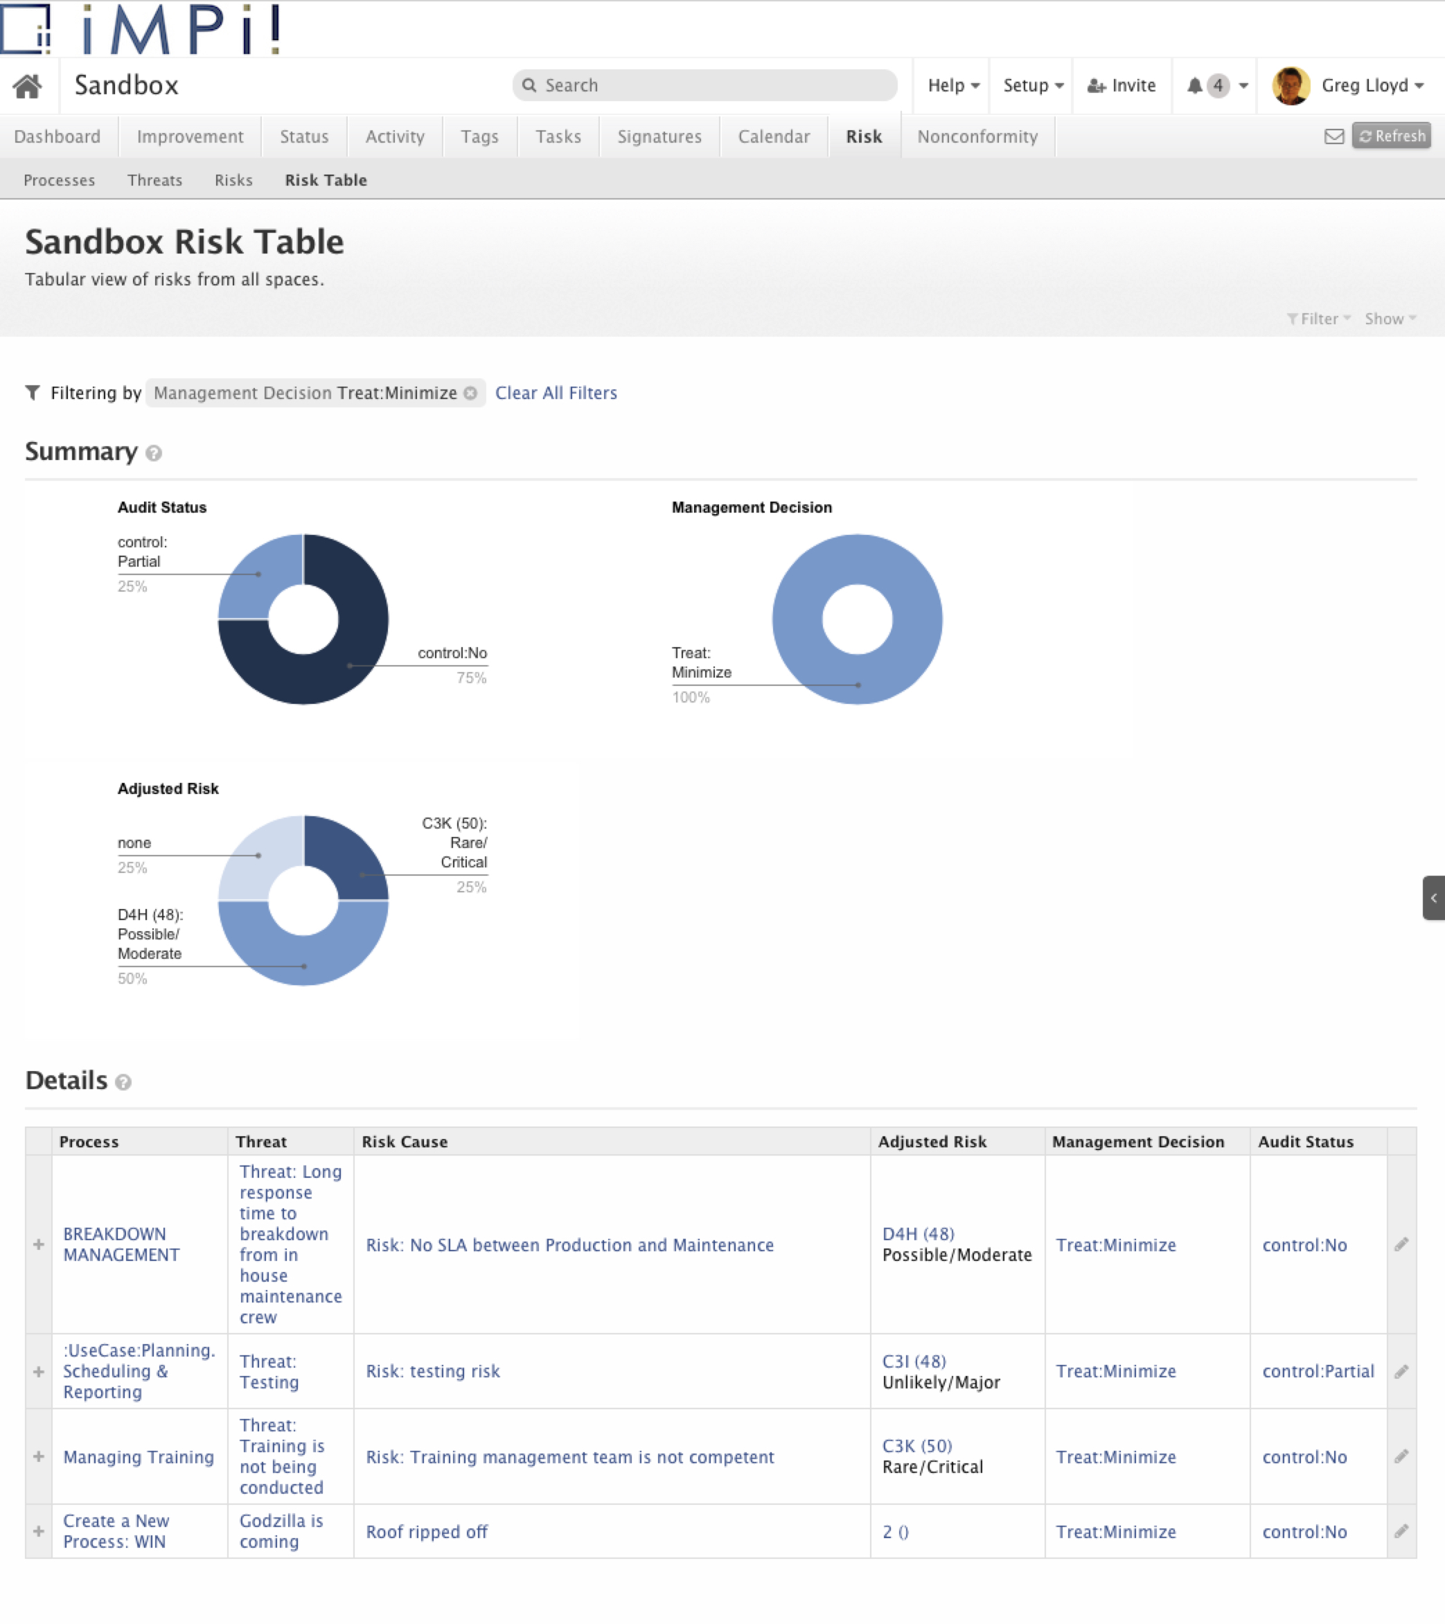
Task: Click the Summary help question-mark icon
Action: [x=154, y=454]
